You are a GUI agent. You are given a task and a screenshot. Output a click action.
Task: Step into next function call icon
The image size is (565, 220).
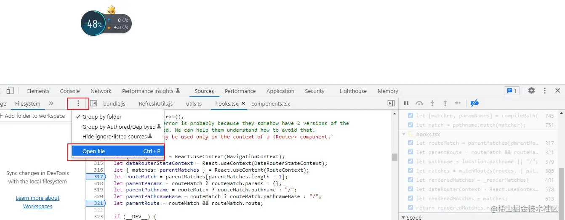click(x=432, y=103)
